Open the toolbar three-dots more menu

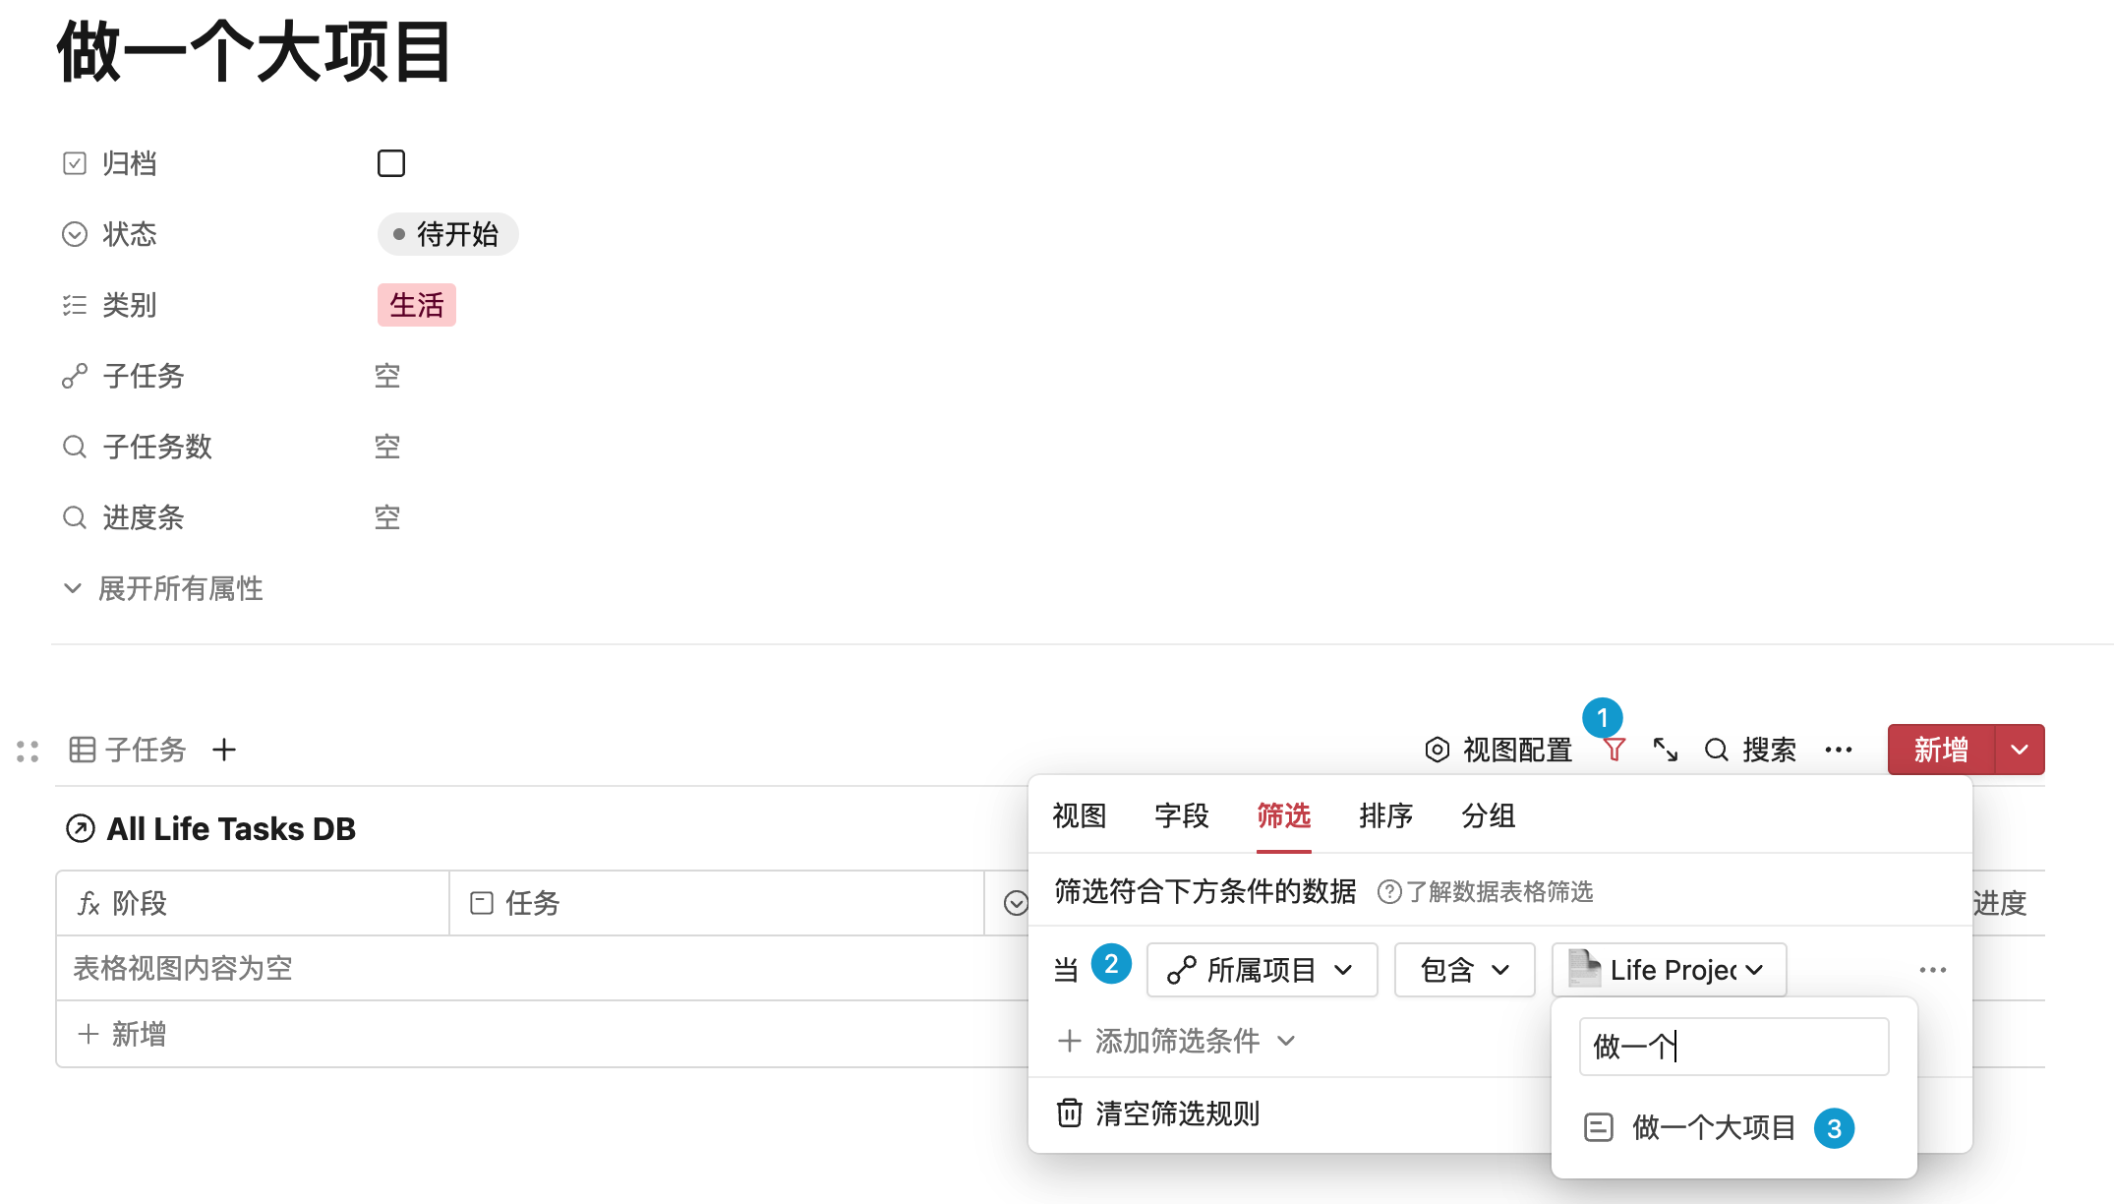point(1838,751)
